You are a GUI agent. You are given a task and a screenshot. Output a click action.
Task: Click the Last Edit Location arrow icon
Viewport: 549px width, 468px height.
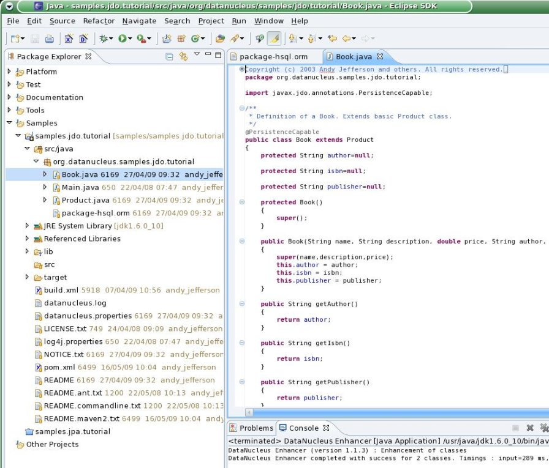pyautogui.click(x=332, y=39)
